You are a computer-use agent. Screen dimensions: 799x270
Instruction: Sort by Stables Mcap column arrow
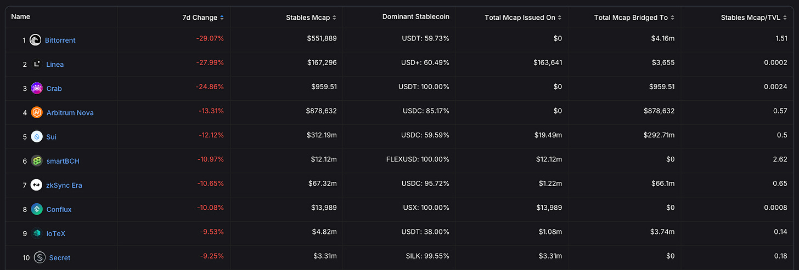pos(334,18)
